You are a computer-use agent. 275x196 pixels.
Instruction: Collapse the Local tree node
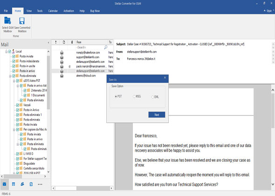coord(7,52)
